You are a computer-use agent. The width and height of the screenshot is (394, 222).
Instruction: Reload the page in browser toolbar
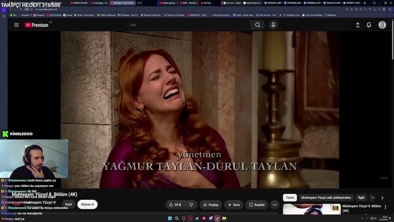point(21,9)
